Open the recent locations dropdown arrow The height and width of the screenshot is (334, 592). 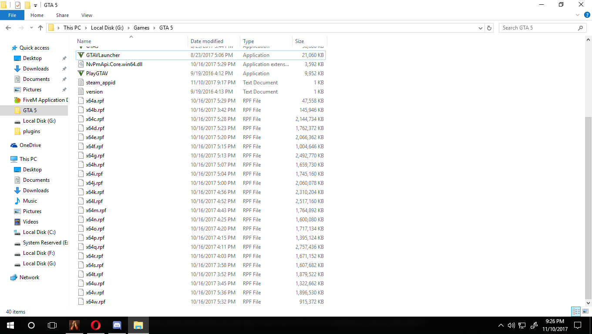coord(31,28)
